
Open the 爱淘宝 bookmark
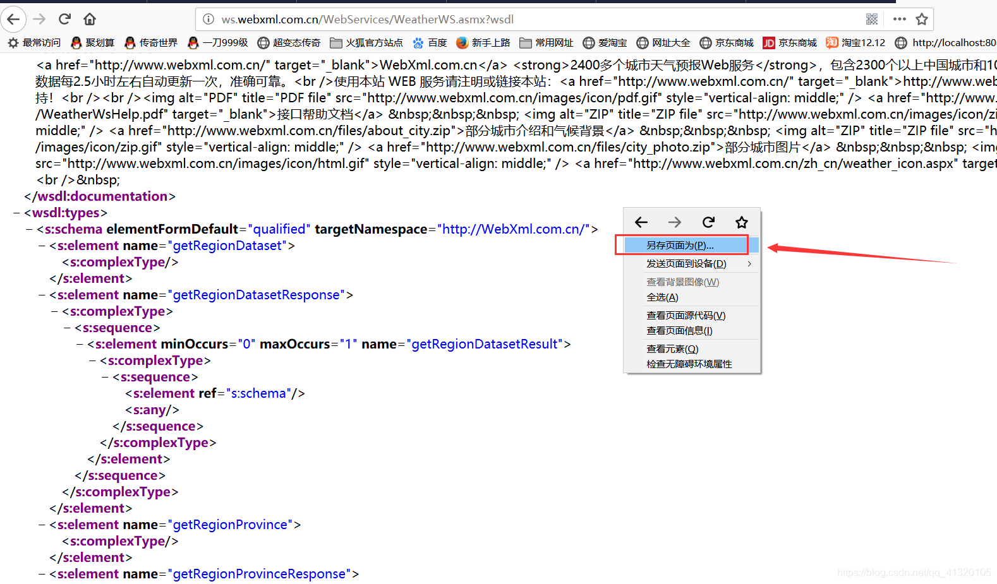point(605,43)
